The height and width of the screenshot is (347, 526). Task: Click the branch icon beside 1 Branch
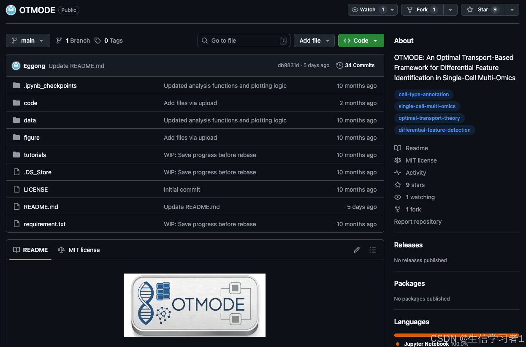[x=59, y=41]
